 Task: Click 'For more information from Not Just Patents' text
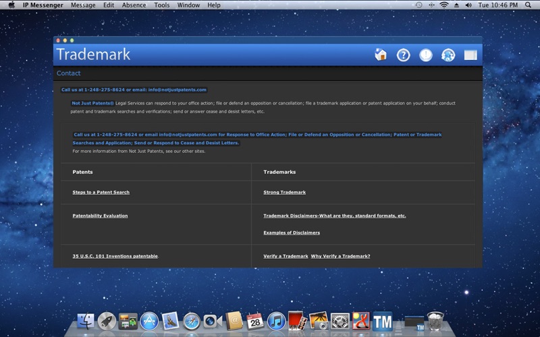[x=139, y=151]
